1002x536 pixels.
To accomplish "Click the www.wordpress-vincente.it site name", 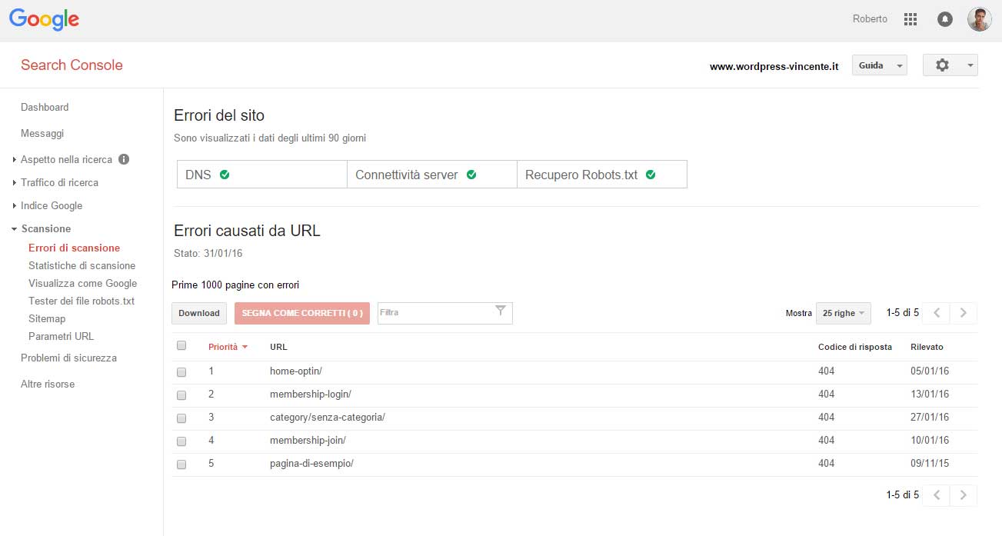I will pyautogui.click(x=774, y=67).
